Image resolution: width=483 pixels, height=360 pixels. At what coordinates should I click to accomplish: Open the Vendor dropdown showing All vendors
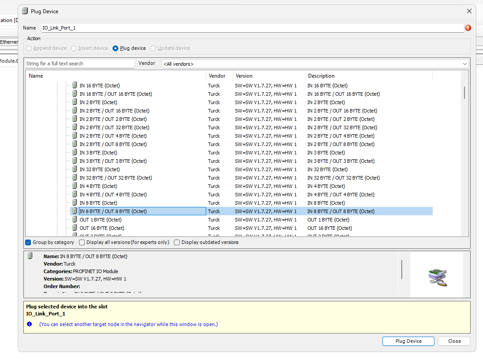pyautogui.click(x=315, y=64)
